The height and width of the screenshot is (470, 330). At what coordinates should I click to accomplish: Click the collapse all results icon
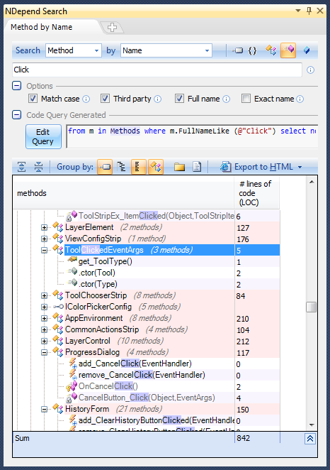[x=38, y=167]
